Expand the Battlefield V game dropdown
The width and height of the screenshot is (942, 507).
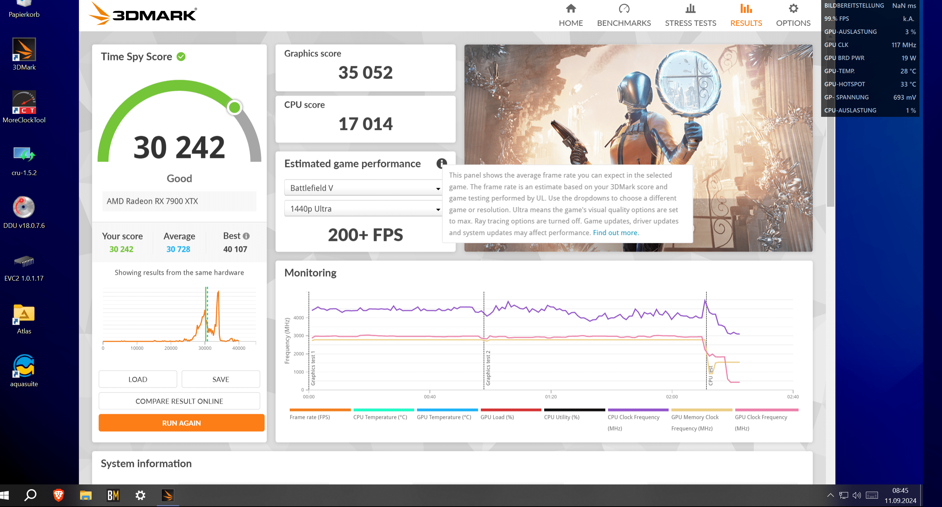[363, 188]
